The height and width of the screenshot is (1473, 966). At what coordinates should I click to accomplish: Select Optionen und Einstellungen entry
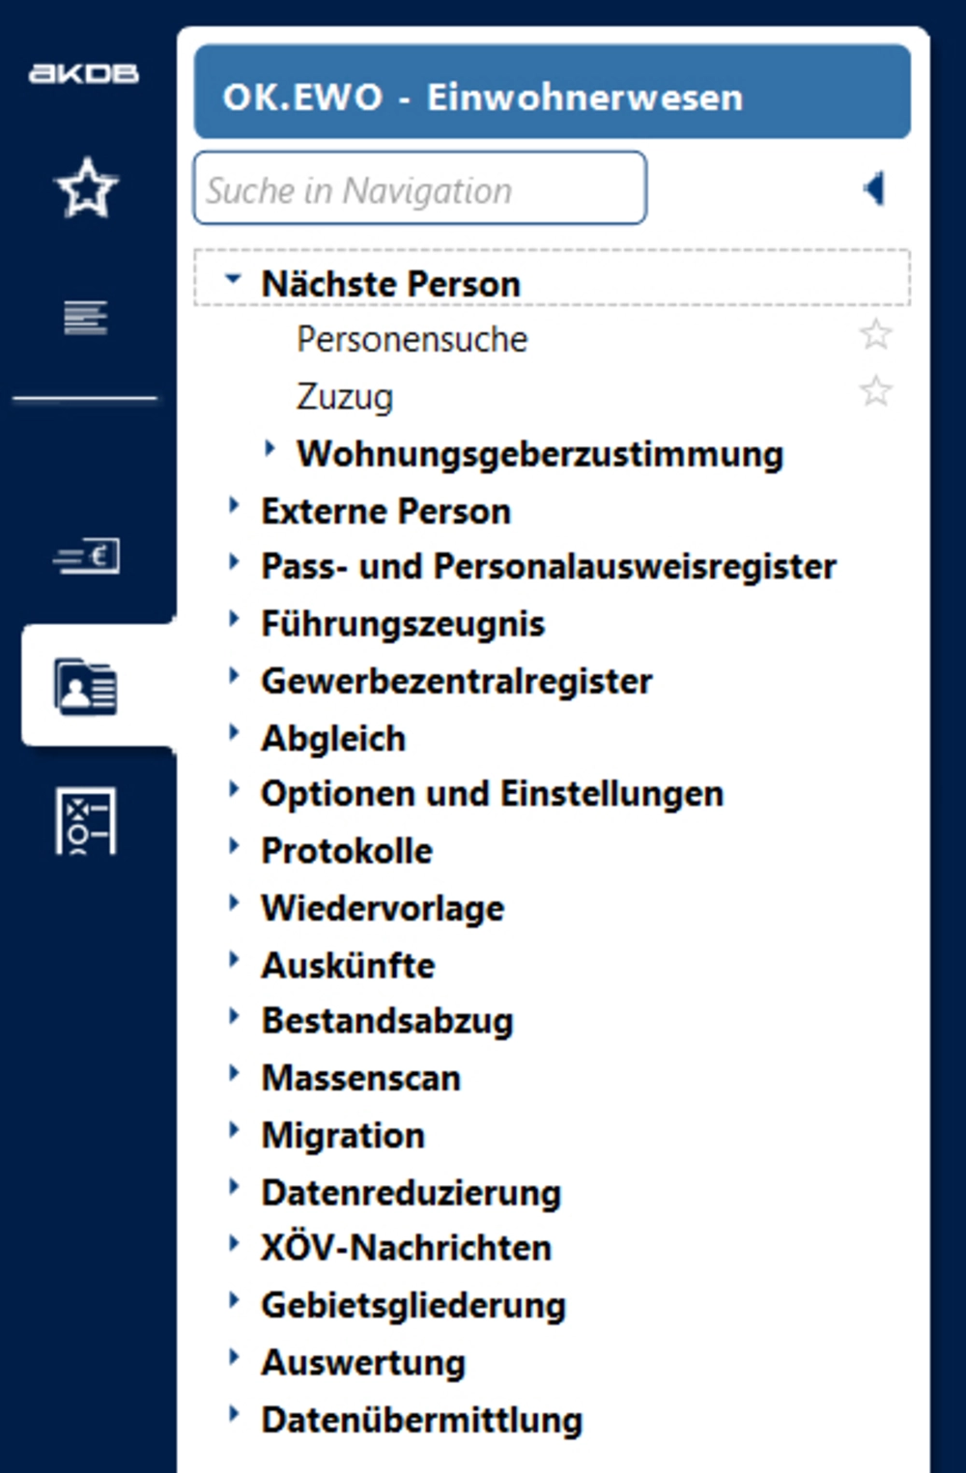[x=492, y=794]
